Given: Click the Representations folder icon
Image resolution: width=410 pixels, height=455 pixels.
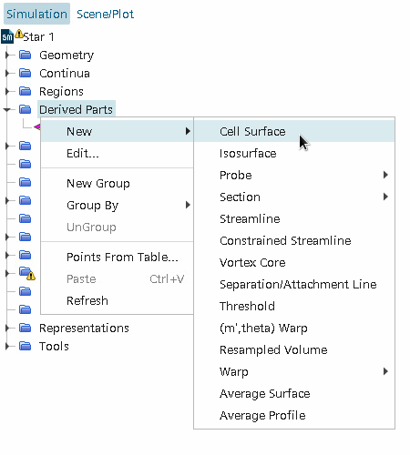Looking at the screenshot, I should coord(25,328).
